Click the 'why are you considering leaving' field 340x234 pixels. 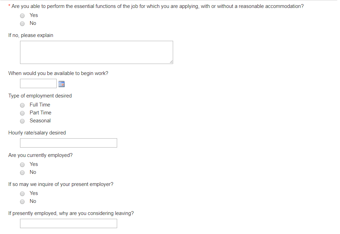pos(68,223)
